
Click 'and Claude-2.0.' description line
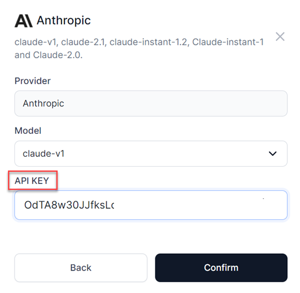click(48, 55)
